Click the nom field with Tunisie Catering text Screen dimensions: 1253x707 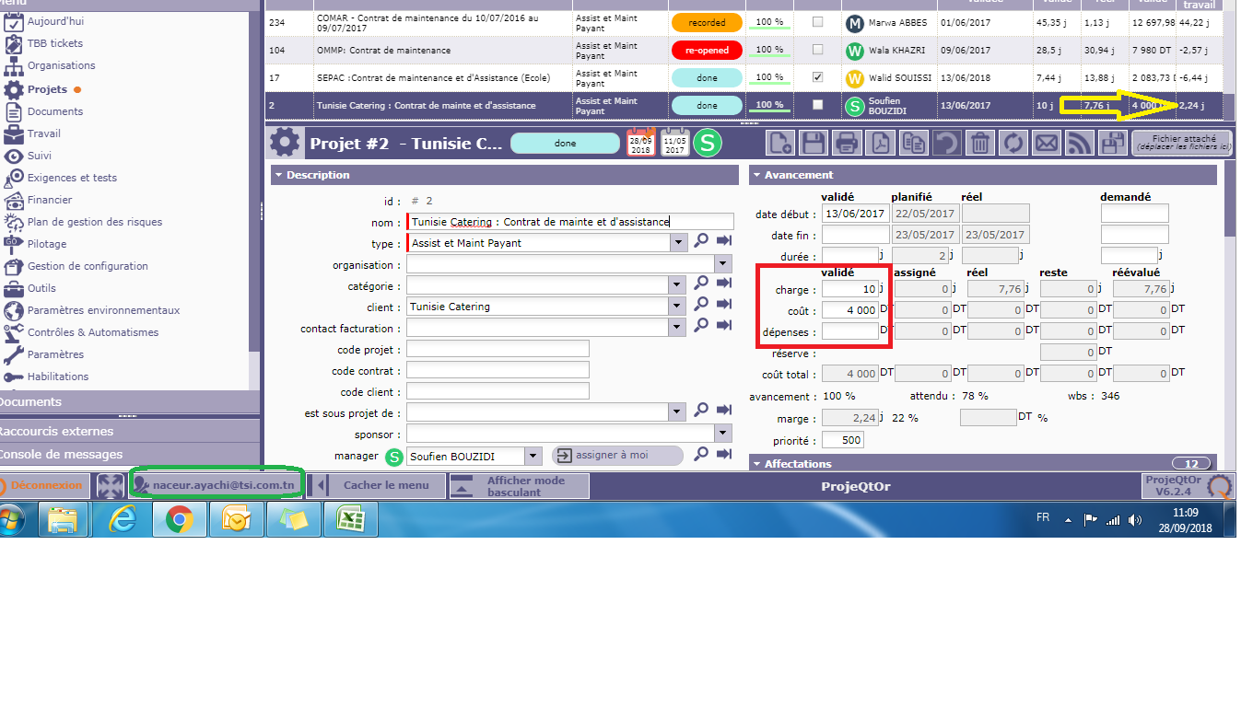tap(570, 222)
